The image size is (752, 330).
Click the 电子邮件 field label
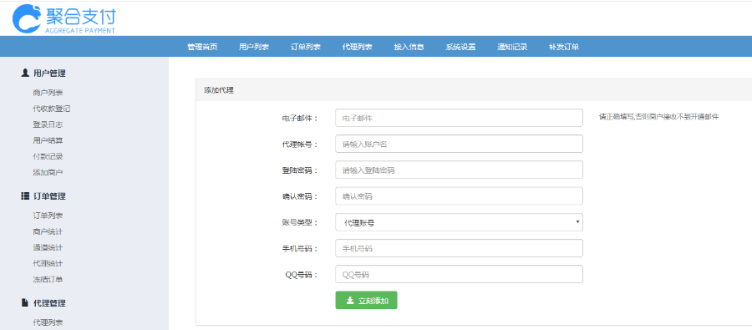(x=300, y=118)
